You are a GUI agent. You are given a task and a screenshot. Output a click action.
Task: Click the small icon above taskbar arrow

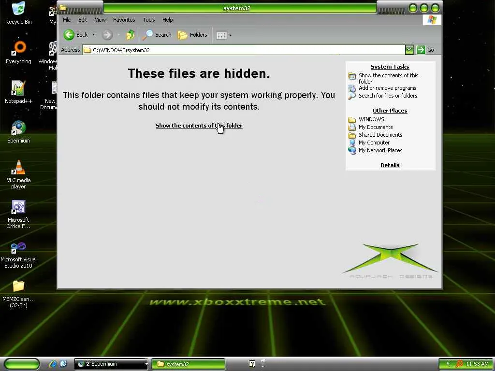[x=262, y=361]
